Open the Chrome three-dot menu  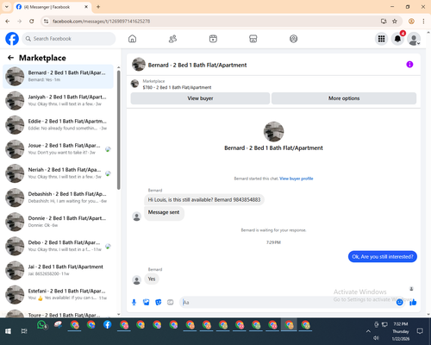coord(423,21)
